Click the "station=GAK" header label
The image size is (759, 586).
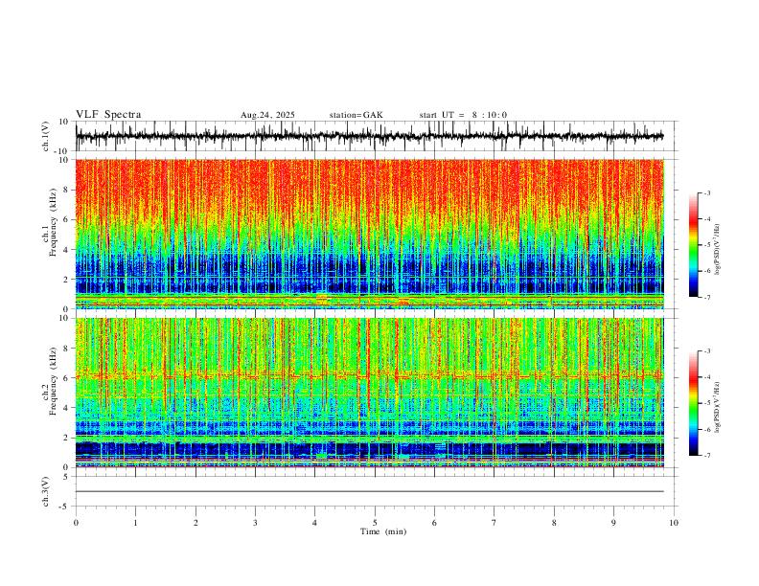(x=356, y=115)
